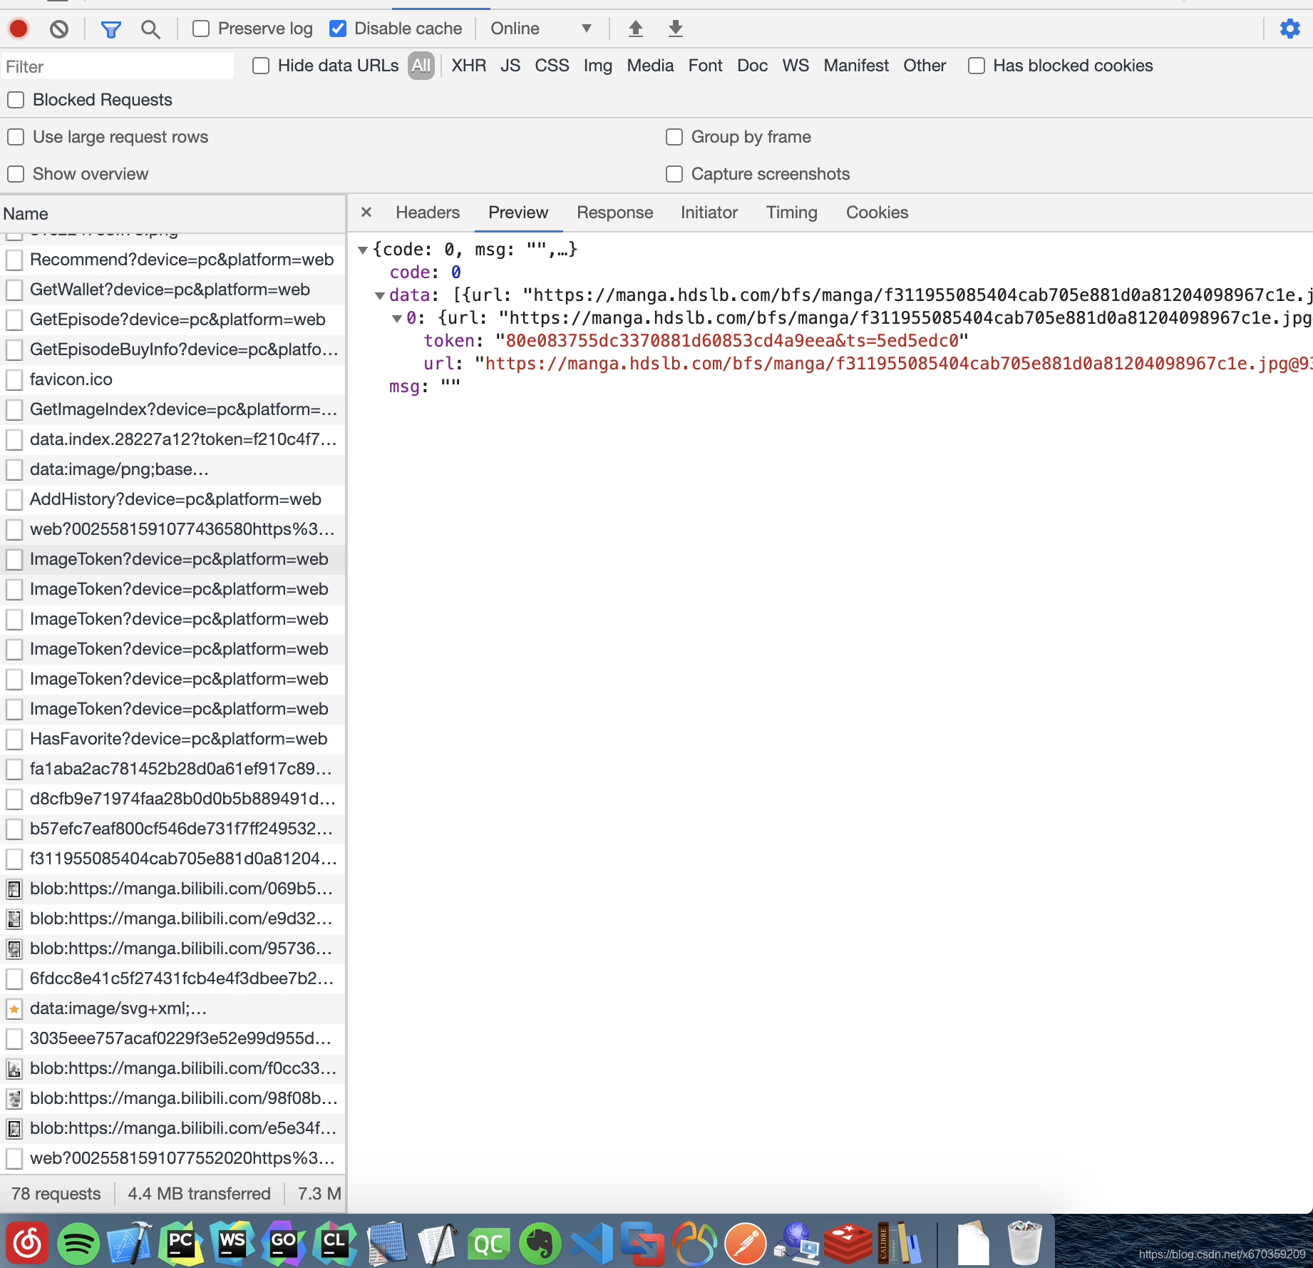Collapse the root JSON object
1313x1268 pixels.
pos(363,250)
